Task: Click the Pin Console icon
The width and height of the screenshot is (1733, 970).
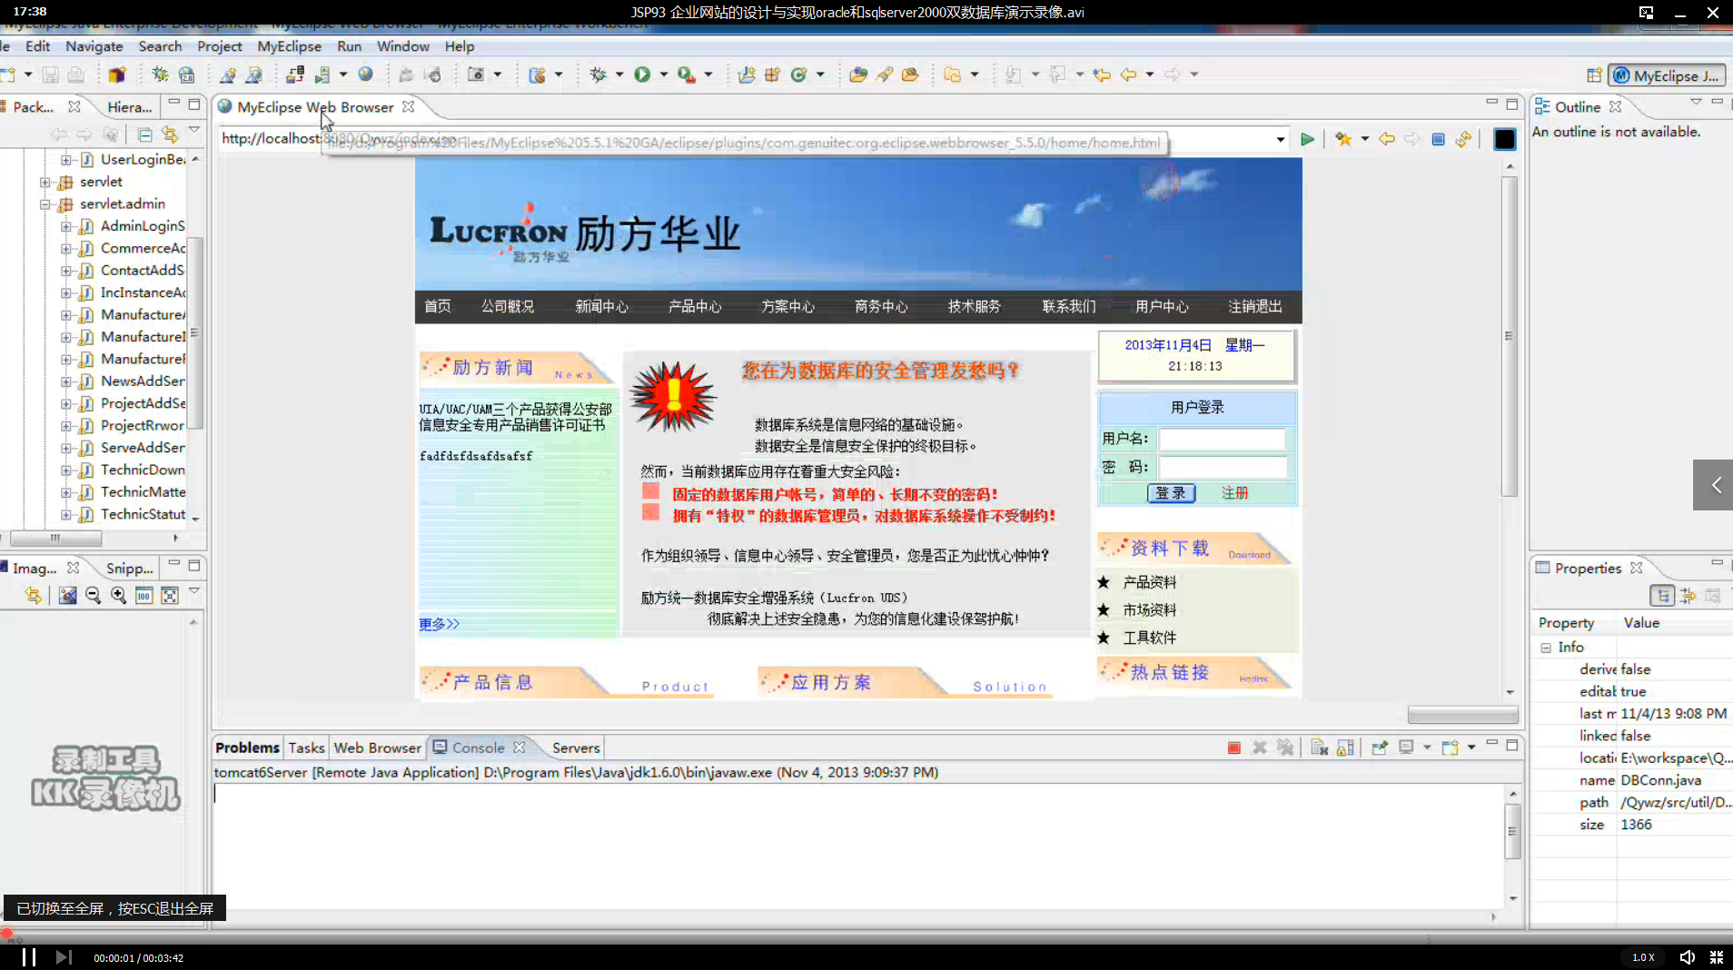Action: [x=1380, y=747]
